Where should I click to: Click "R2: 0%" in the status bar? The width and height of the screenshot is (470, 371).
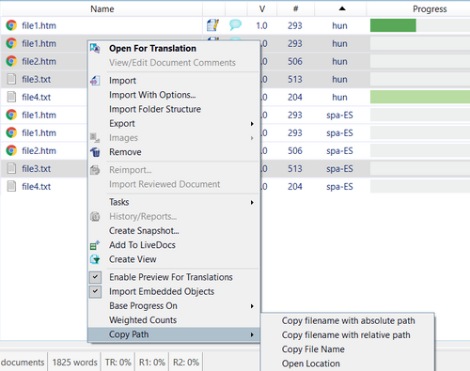(186, 363)
